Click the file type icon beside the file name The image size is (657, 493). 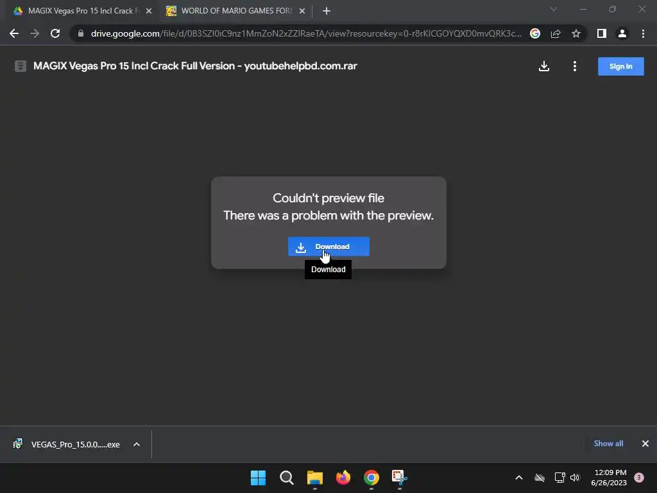tap(21, 66)
